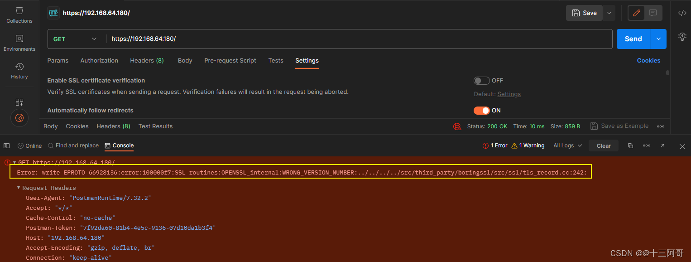Open the Environments sidebar panel

pos(19,43)
